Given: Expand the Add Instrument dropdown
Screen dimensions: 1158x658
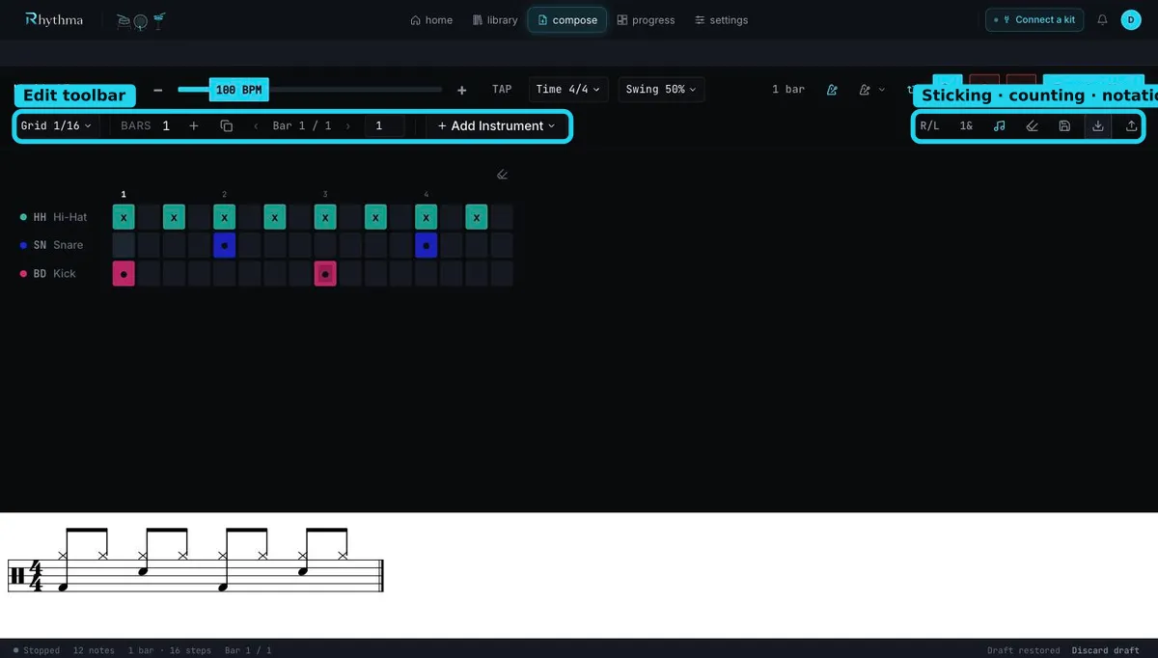Looking at the screenshot, I should point(497,125).
